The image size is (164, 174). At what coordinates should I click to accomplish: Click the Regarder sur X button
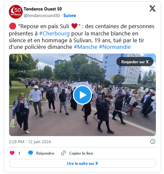click(x=135, y=62)
